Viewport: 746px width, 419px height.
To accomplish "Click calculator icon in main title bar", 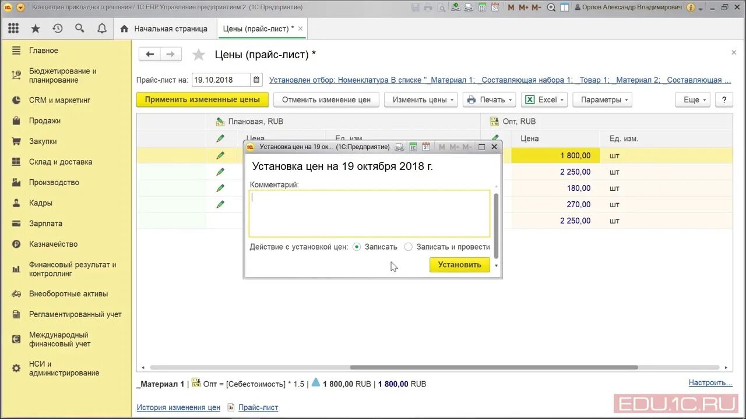I will 483,7.
